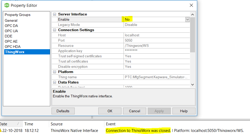Click the Port value 5050
The height and width of the screenshot is (134, 250).
157,41
